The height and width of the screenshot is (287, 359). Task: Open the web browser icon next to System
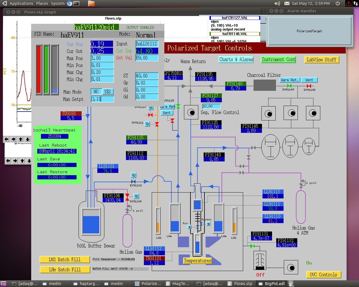pos(70,3)
